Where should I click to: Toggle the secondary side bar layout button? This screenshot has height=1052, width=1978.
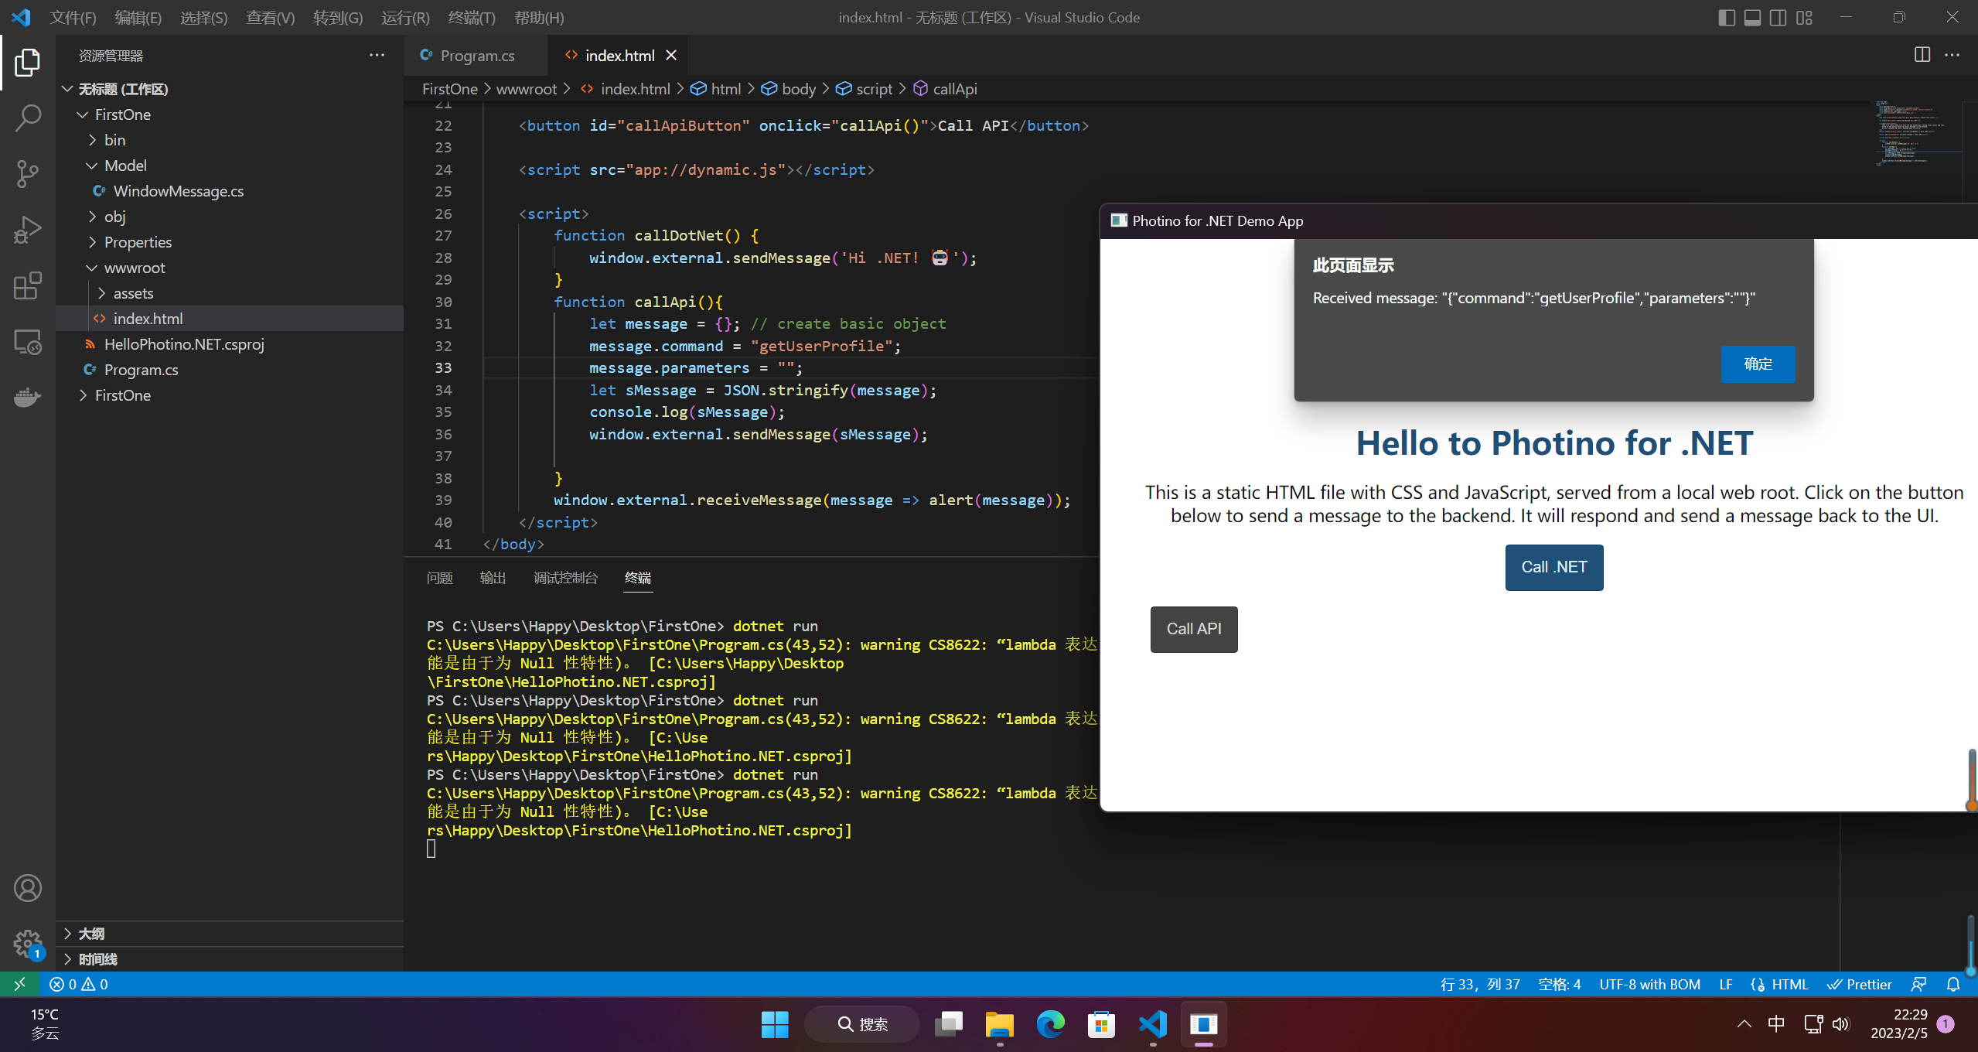point(1778,17)
